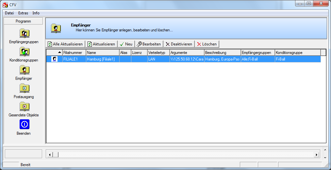
Task: Select the FILIALE1 cell
Action: click(74, 59)
